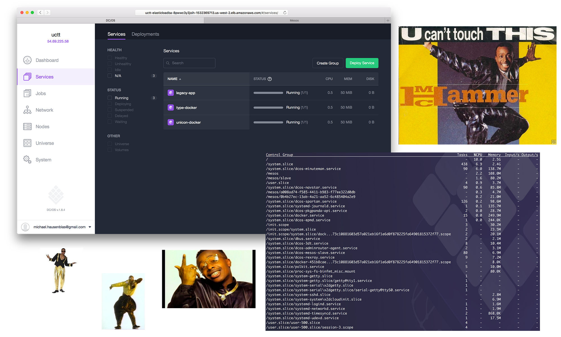This screenshot has width=561, height=337.
Task: Open the Dashboard gauge icon
Action: pyautogui.click(x=27, y=60)
